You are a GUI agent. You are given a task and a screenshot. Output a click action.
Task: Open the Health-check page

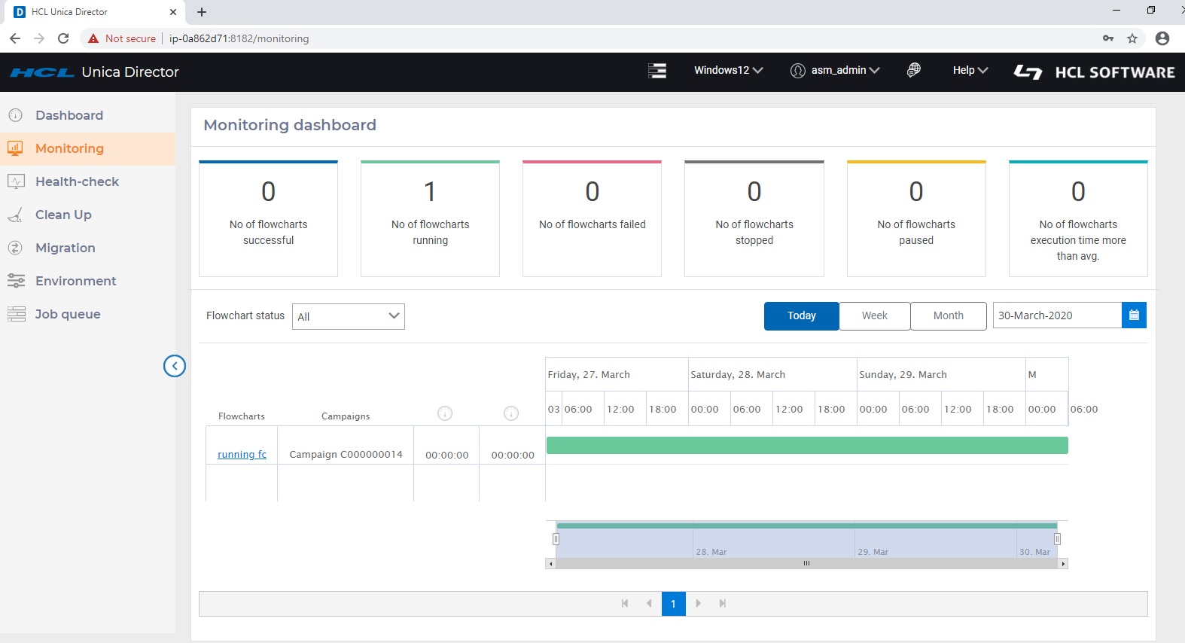(x=77, y=181)
